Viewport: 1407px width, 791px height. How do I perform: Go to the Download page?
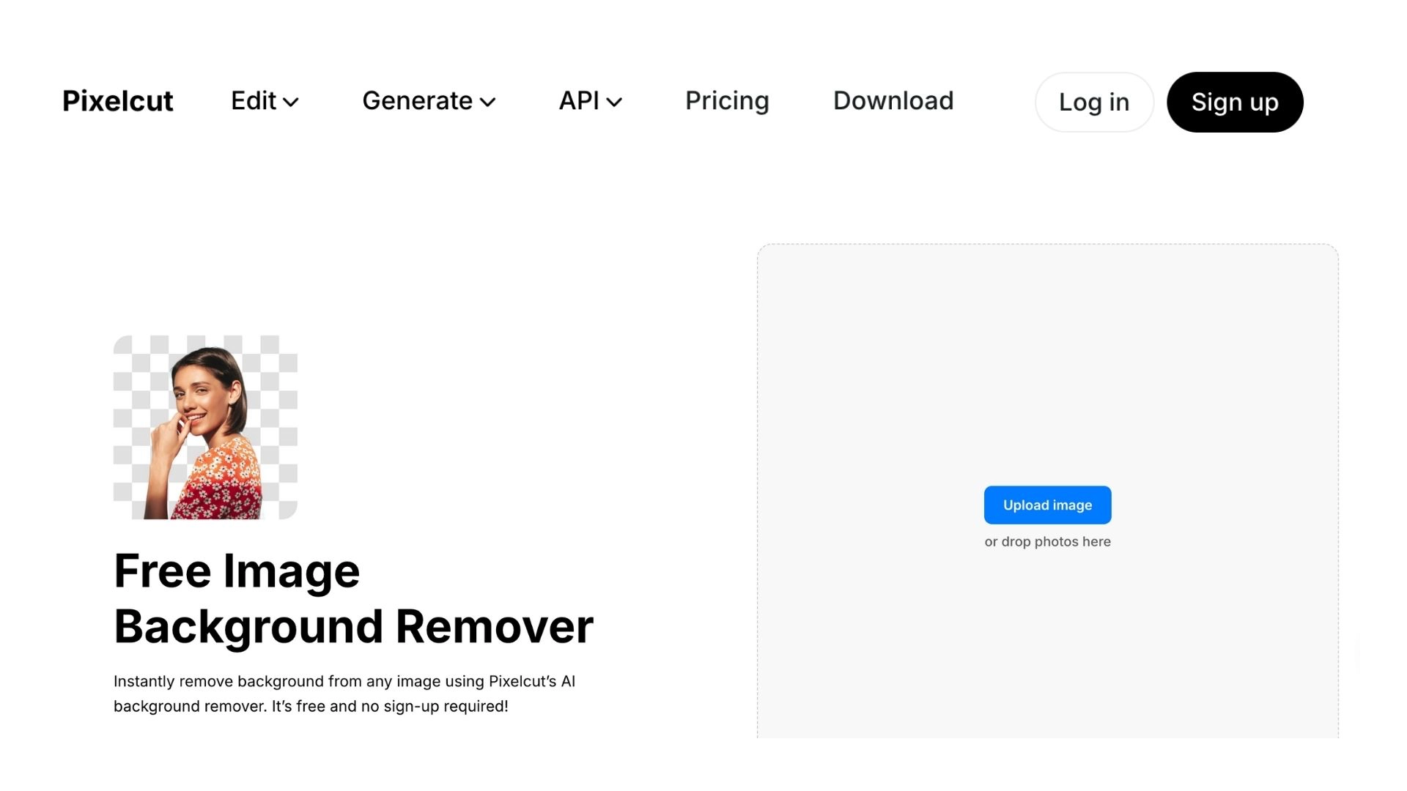pos(893,101)
